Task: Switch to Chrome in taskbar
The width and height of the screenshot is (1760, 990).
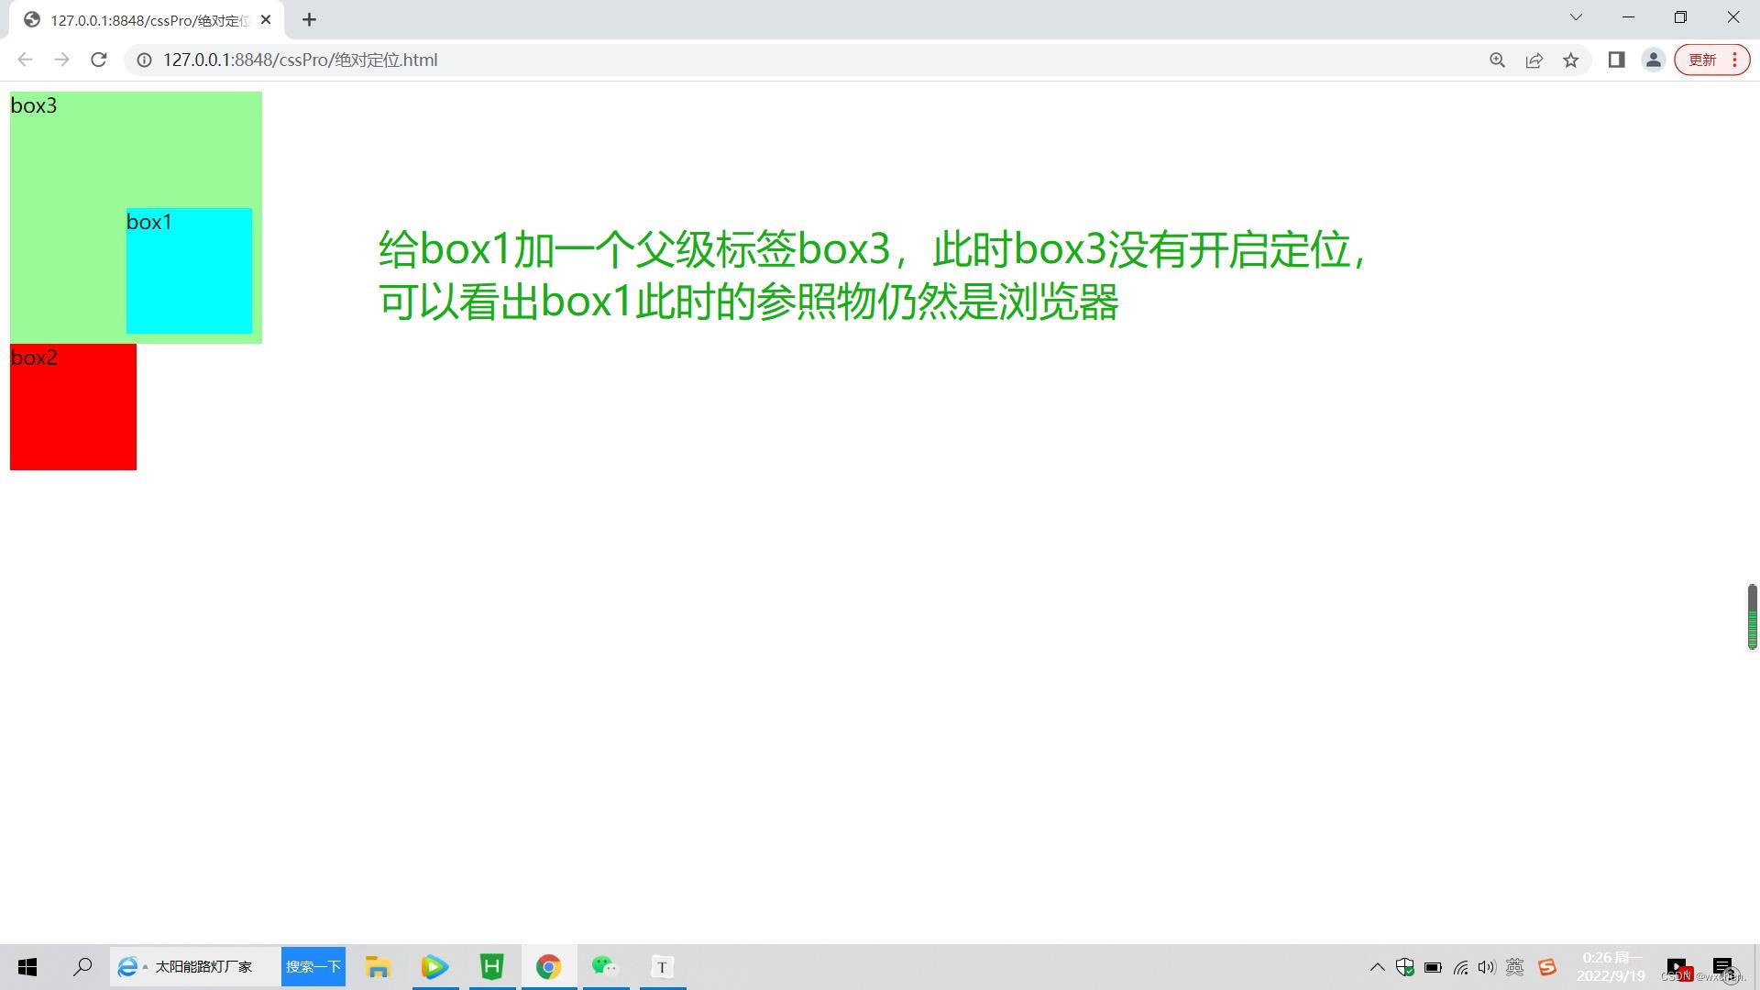Action: point(549,966)
